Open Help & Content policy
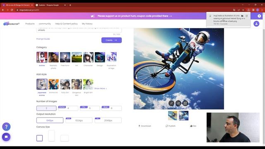This screenshot has height=149, width=265. 66,24
